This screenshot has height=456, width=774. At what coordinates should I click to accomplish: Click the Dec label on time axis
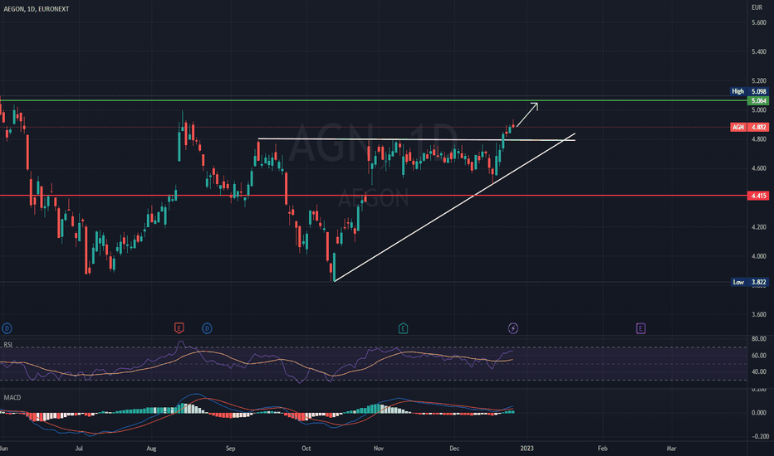tap(454, 448)
